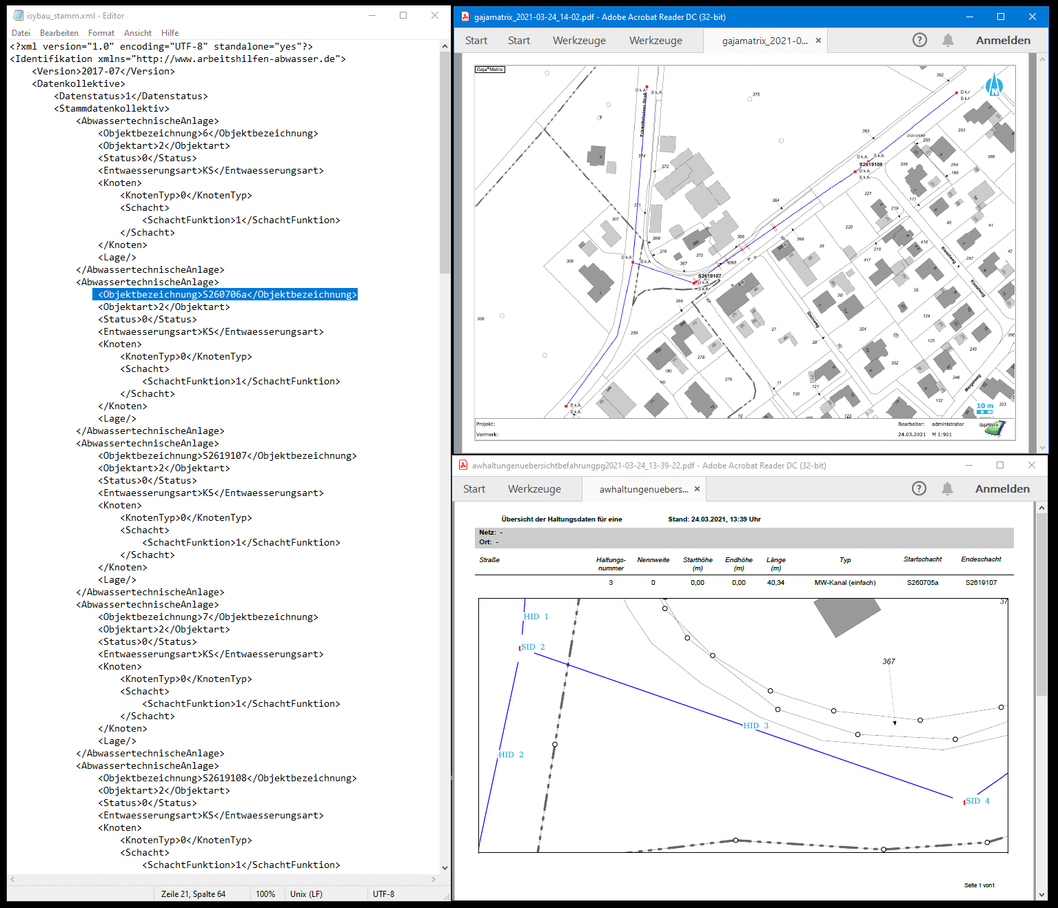The image size is (1058, 908).
Task: Open the Bearbeiten menu in the editor
Action: tap(59, 33)
